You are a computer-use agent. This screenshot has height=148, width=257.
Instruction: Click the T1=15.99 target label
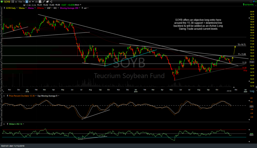pos(242,54)
